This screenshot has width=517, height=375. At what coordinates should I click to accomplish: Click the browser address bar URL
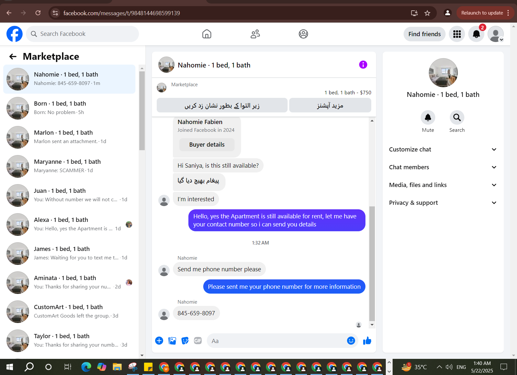(x=121, y=13)
